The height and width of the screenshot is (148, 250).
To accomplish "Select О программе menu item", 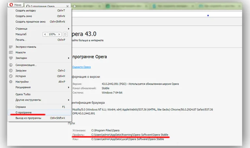I will pos(40,112).
